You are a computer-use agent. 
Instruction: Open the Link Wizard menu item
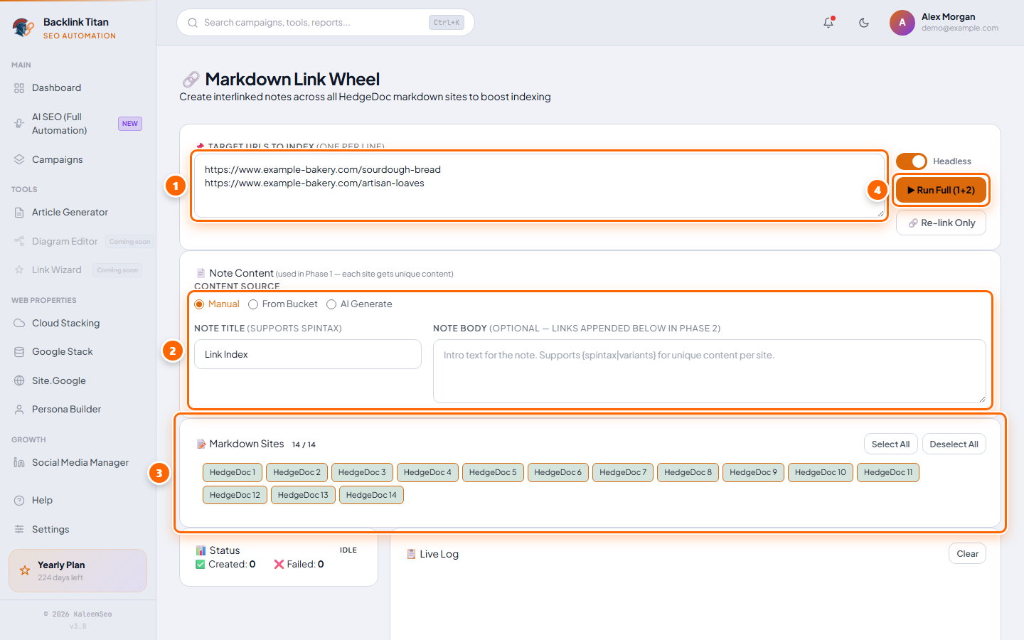(78, 270)
